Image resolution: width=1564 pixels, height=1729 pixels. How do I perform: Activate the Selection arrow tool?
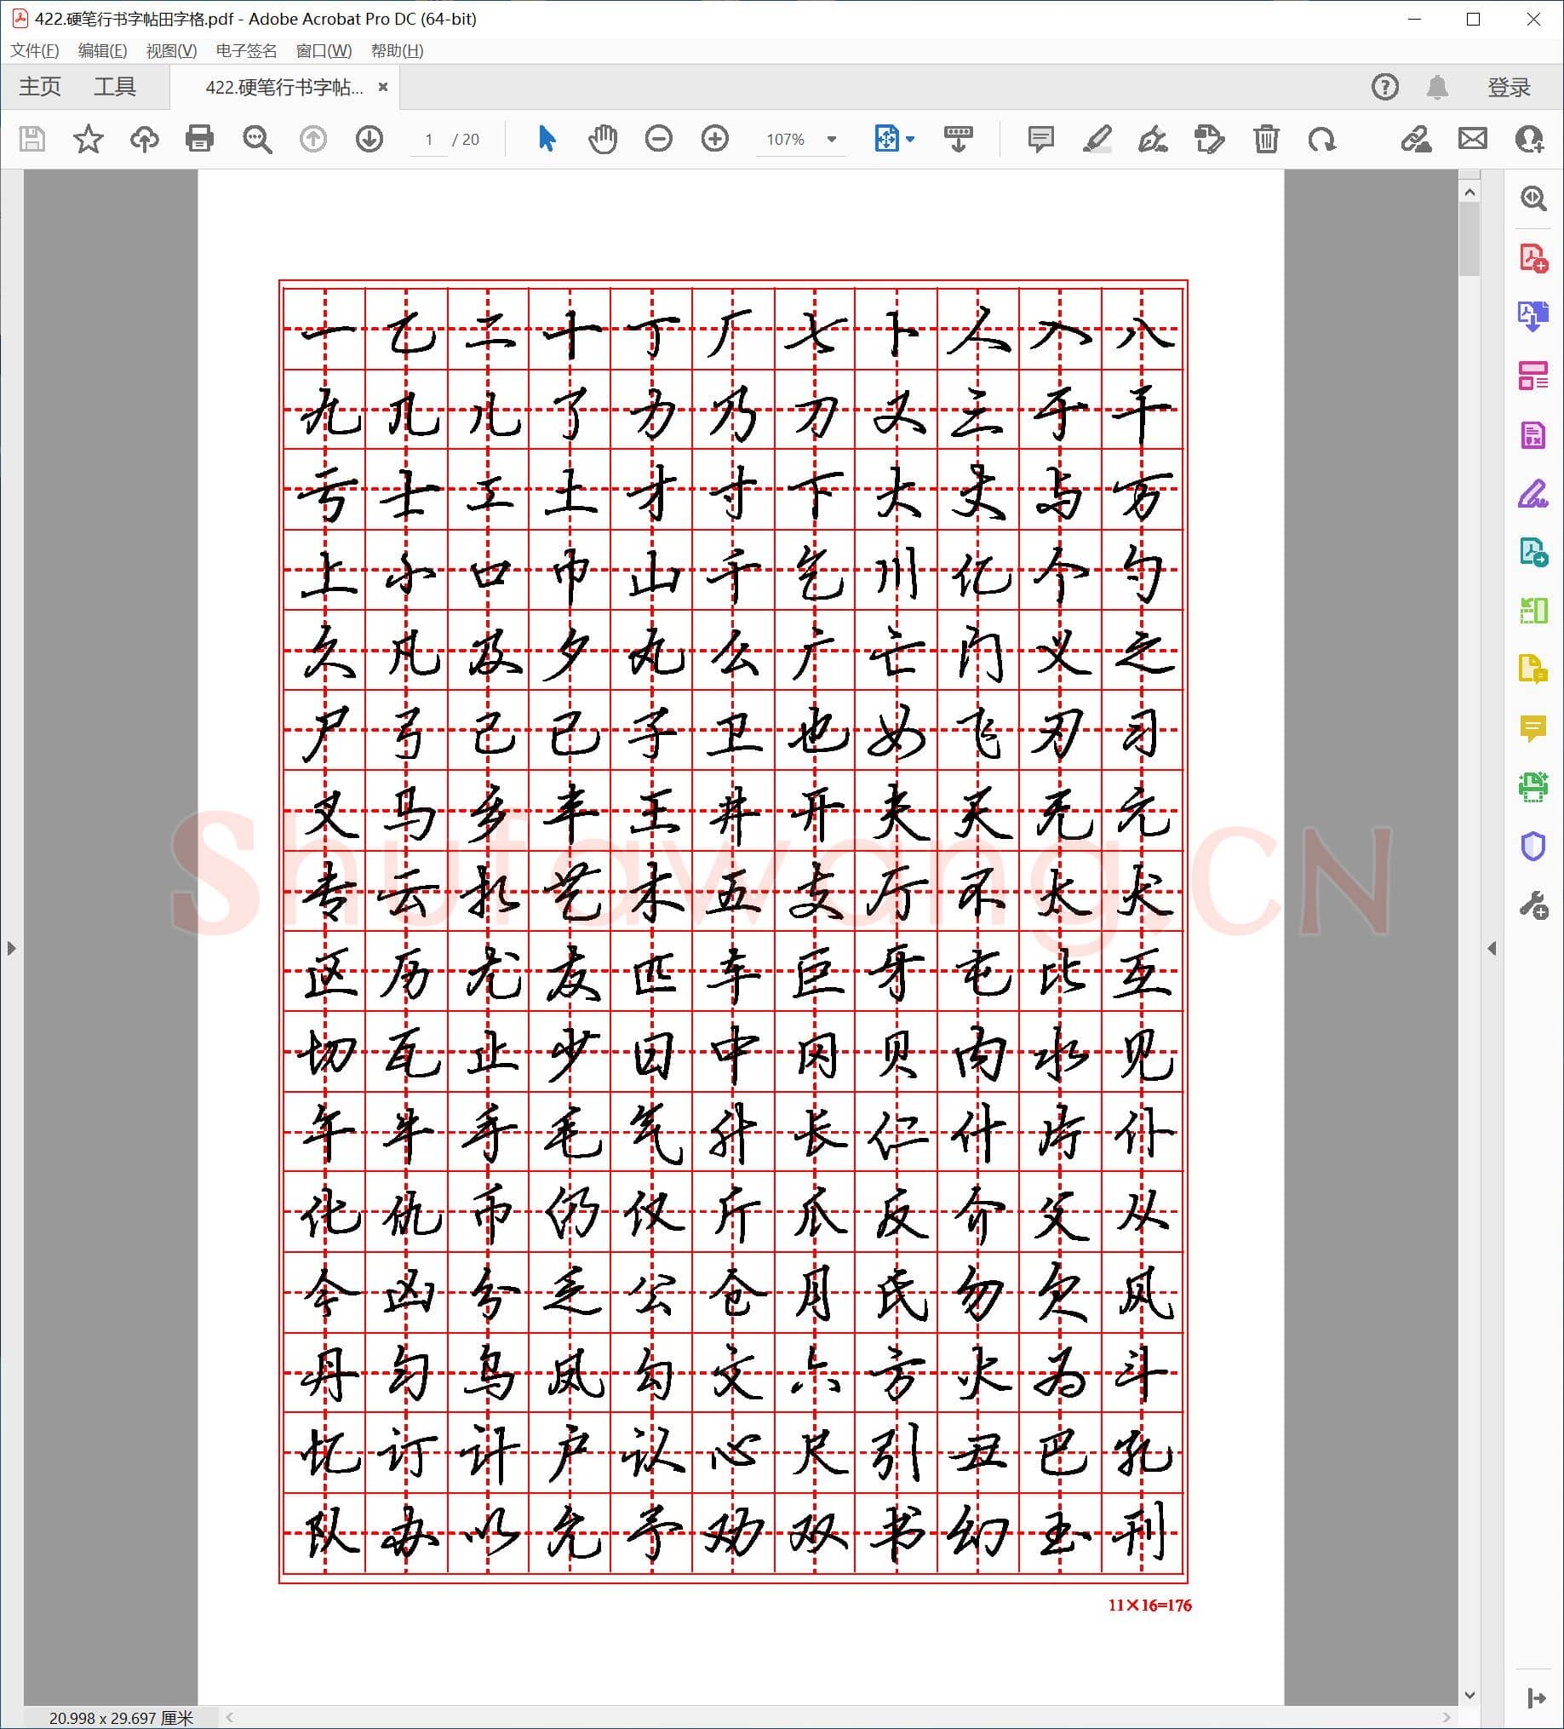547,138
